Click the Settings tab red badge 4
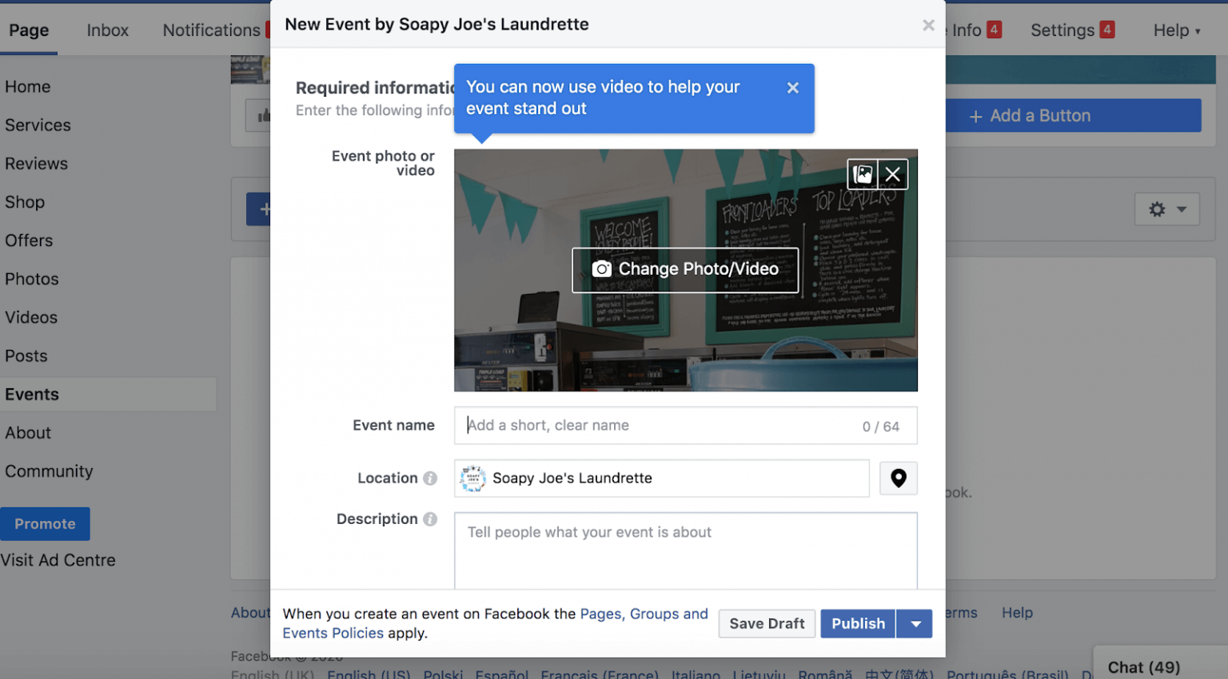1228x679 pixels. (x=1106, y=30)
